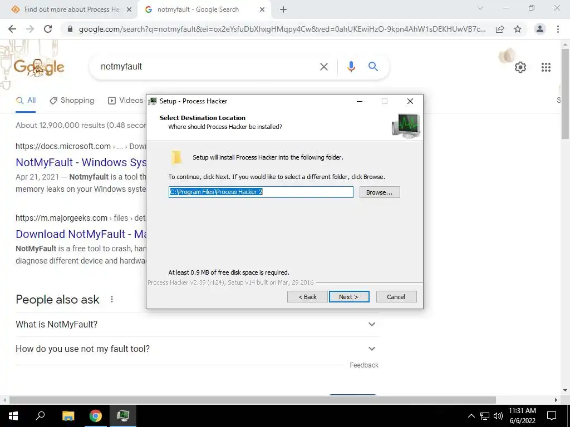Image resolution: width=570 pixels, height=427 pixels.
Task: Click the scroll-right arrow of horizontal scrollbar
Action: pyautogui.click(x=556, y=400)
